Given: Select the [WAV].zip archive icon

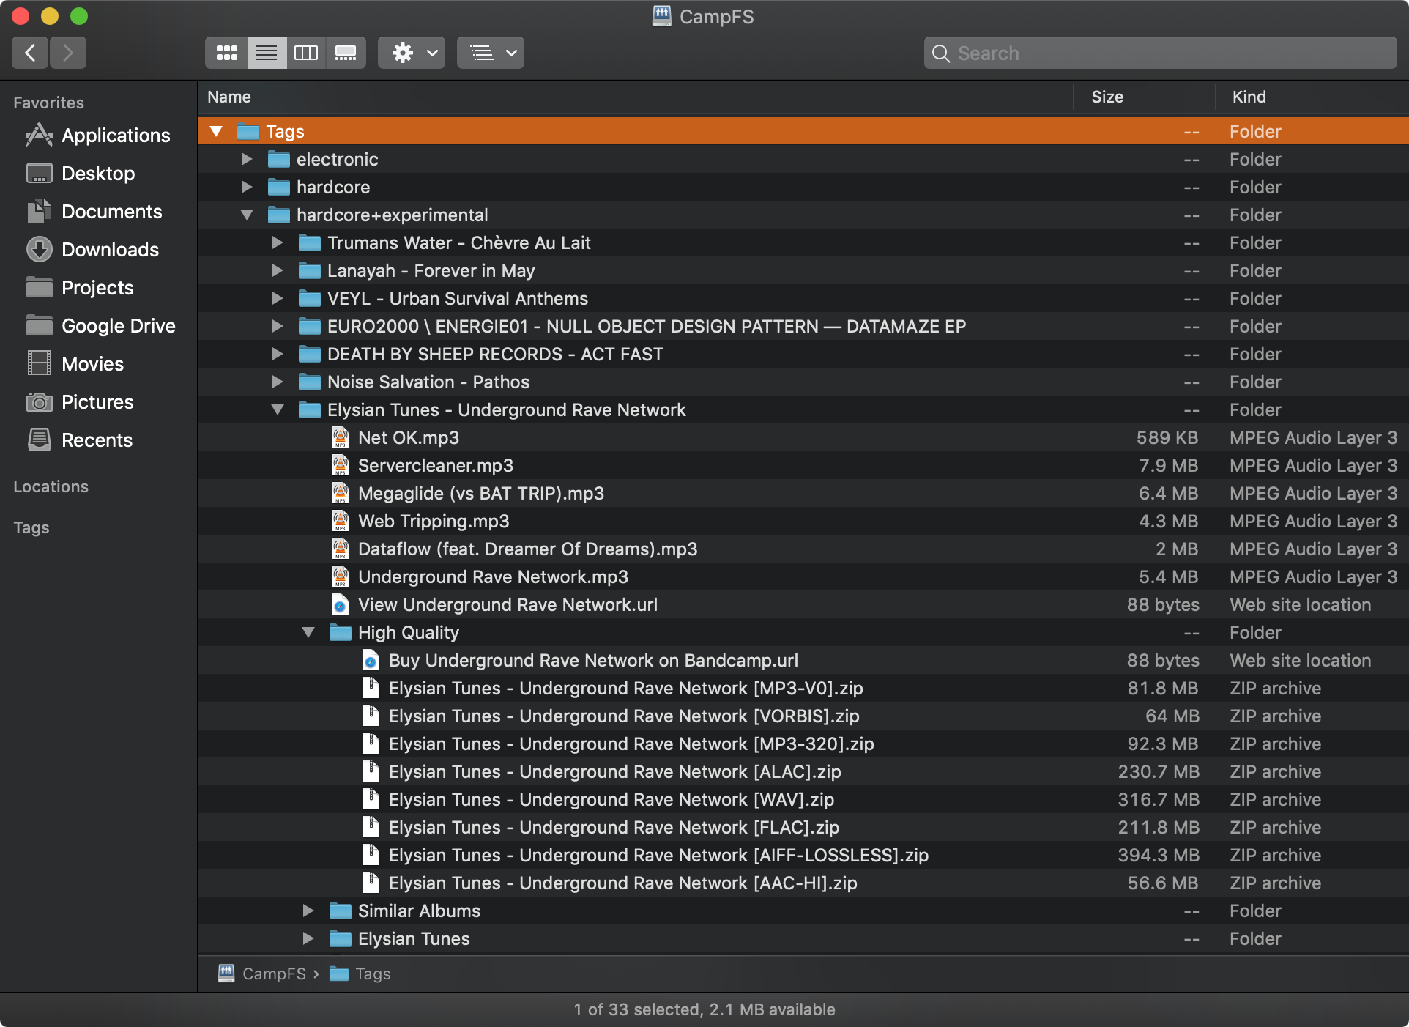Looking at the screenshot, I should [371, 800].
